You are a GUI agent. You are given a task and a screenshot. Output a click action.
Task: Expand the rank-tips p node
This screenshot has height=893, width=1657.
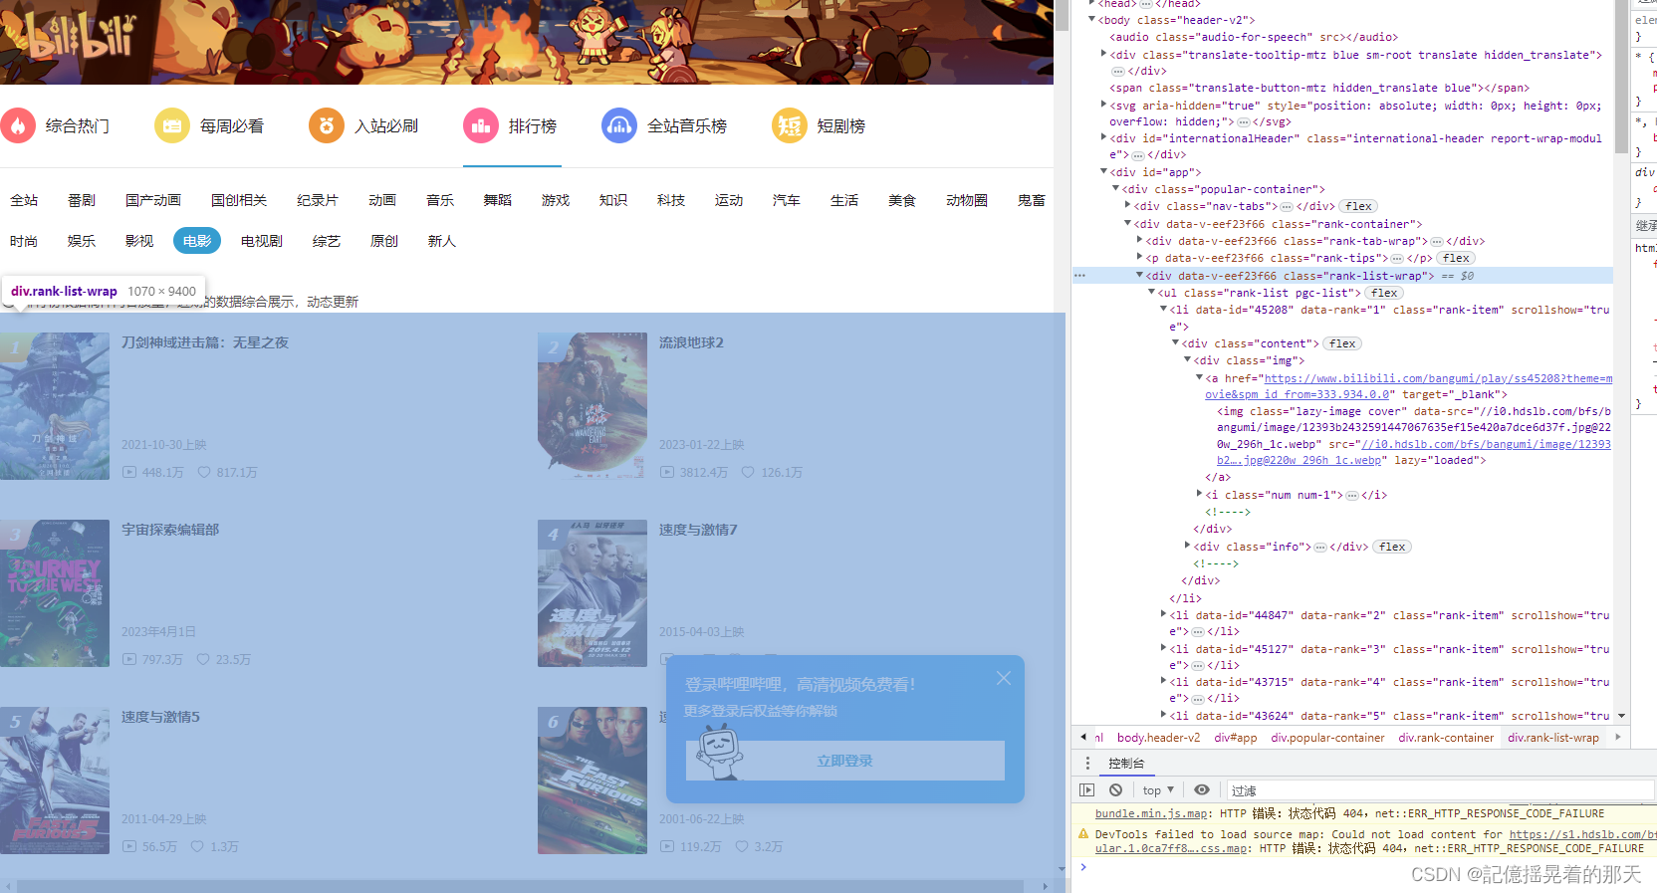1139,257
